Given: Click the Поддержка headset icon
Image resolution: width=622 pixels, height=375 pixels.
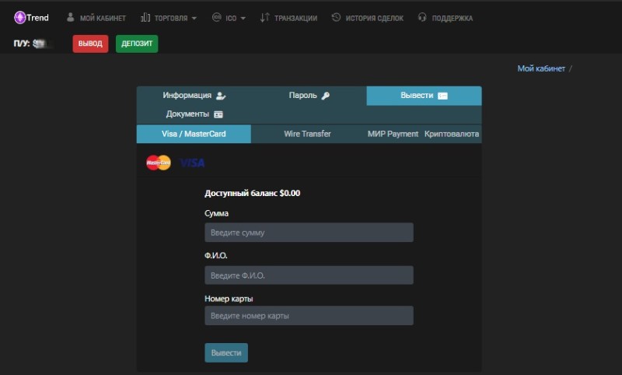Looking at the screenshot, I should pyautogui.click(x=422, y=18).
